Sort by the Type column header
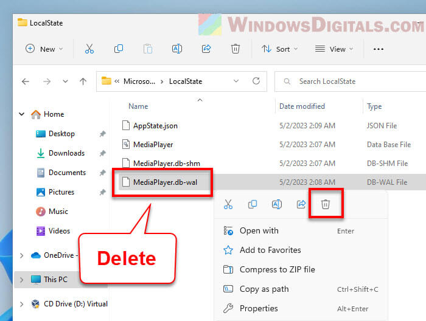 point(374,106)
